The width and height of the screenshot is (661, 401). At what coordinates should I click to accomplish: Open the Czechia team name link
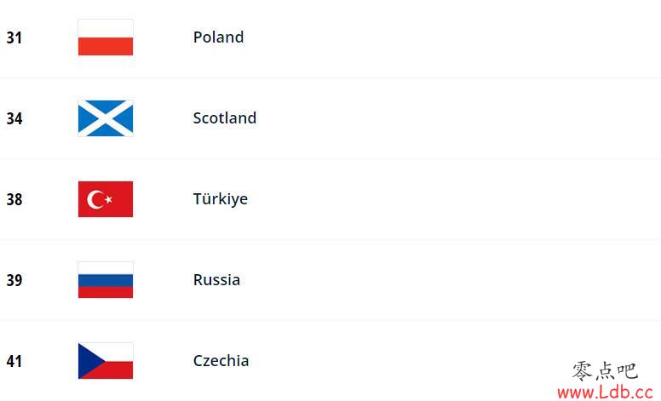(x=221, y=361)
